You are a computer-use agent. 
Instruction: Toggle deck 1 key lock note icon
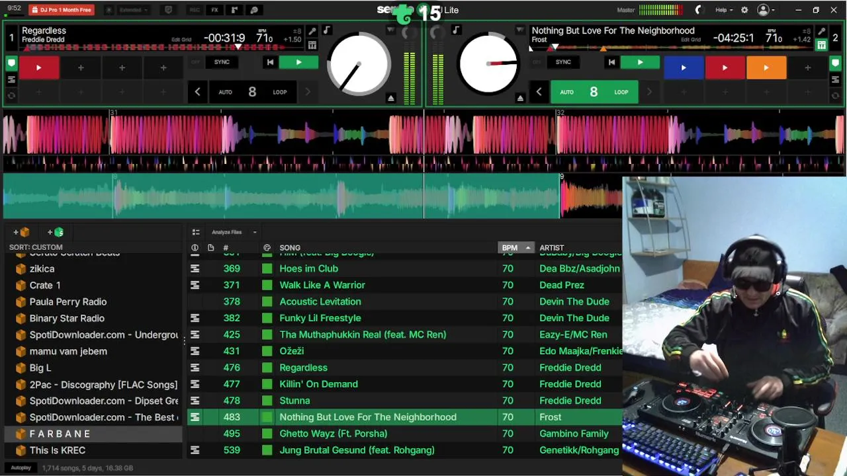(x=326, y=30)
